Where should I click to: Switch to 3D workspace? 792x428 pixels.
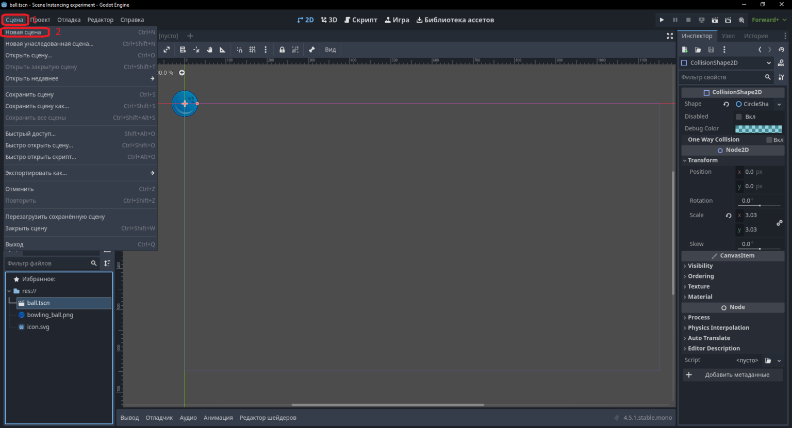[329, 20]
